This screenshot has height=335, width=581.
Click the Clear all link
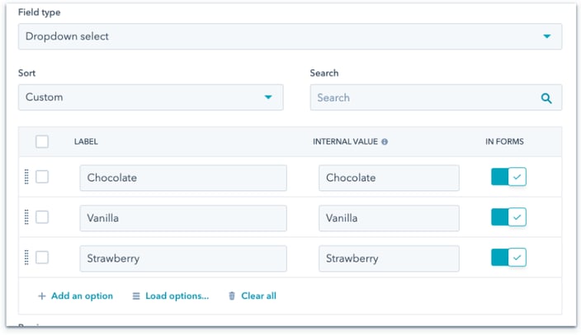pyautogui.click(x=258, y=295)
